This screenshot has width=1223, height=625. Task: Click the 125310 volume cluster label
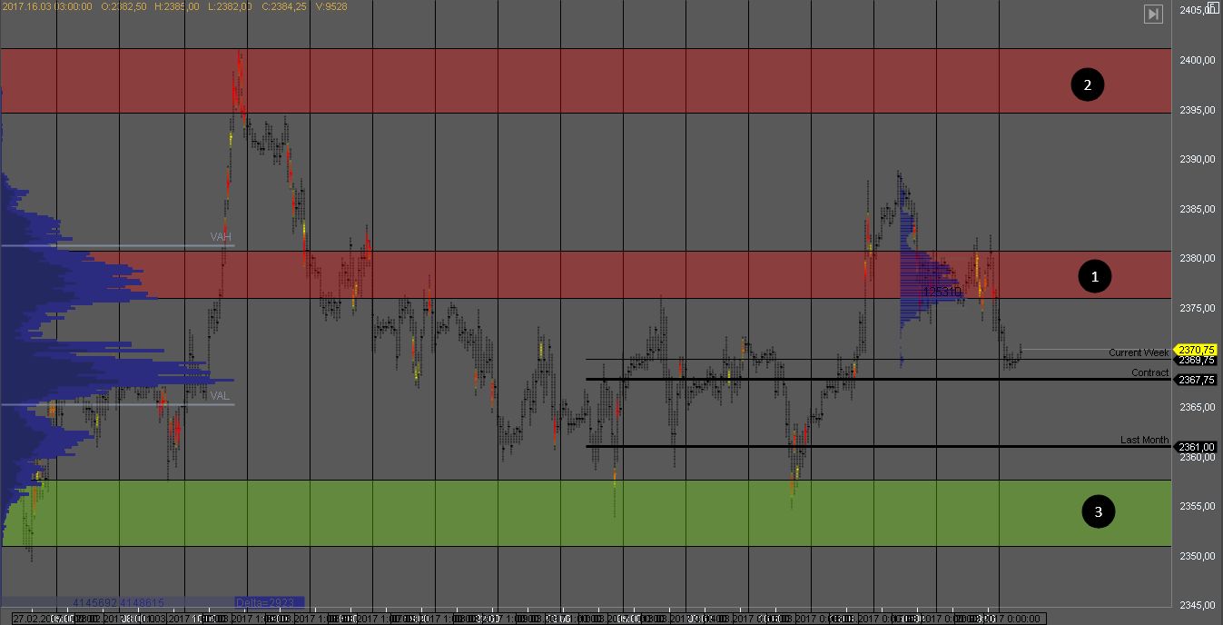(x=942, y=292)
